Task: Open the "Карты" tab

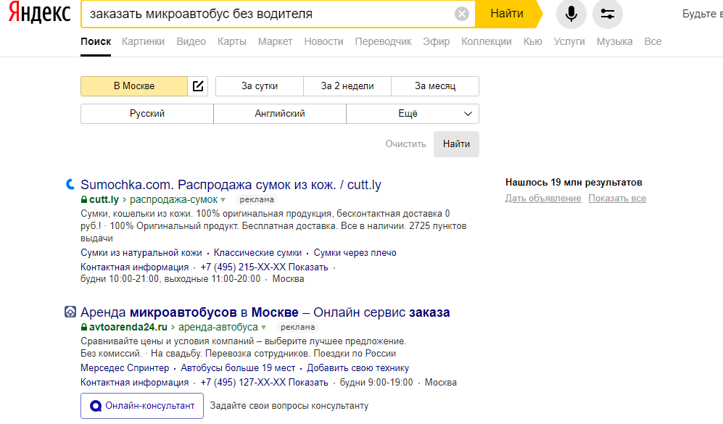Action: click(232, 41)
